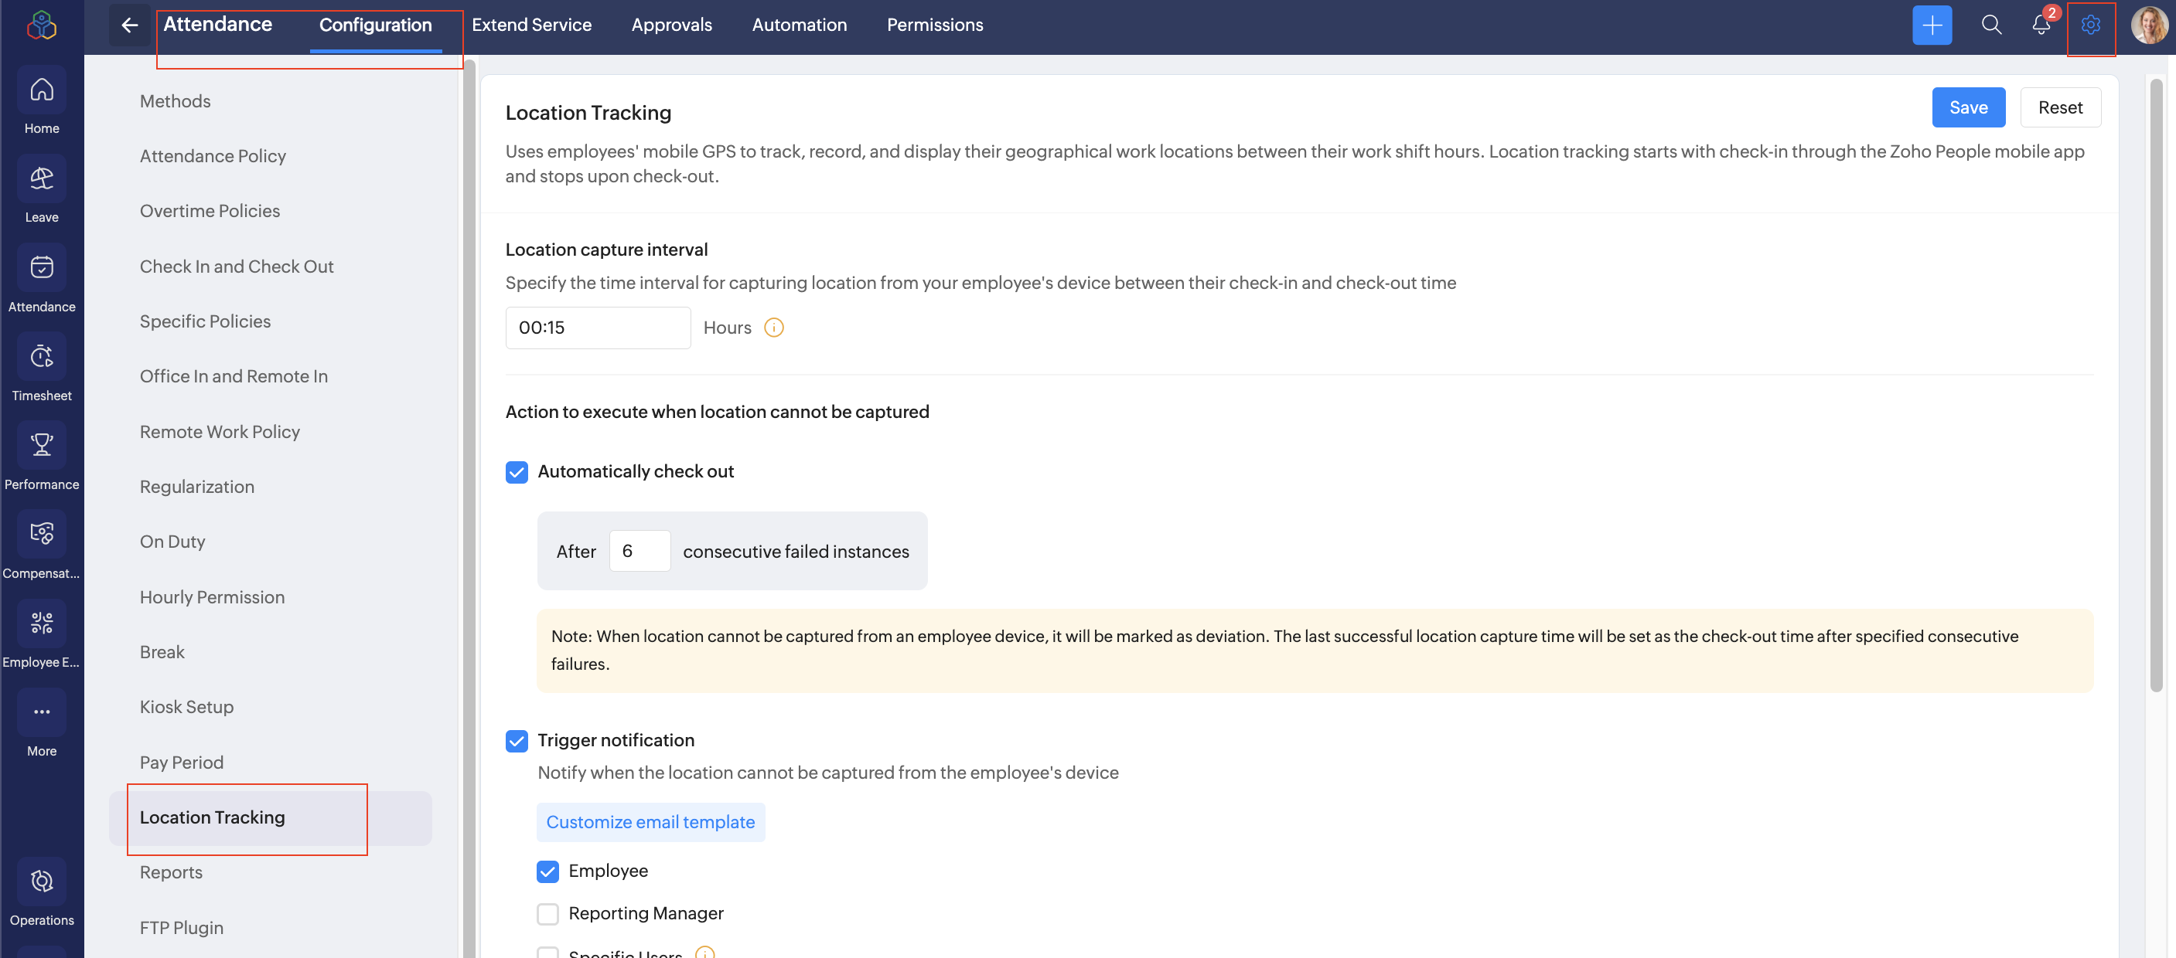The width and height of the screenshot is (2176, 958).
Task: Open Customize email template link
Action: tap(650, 822)
